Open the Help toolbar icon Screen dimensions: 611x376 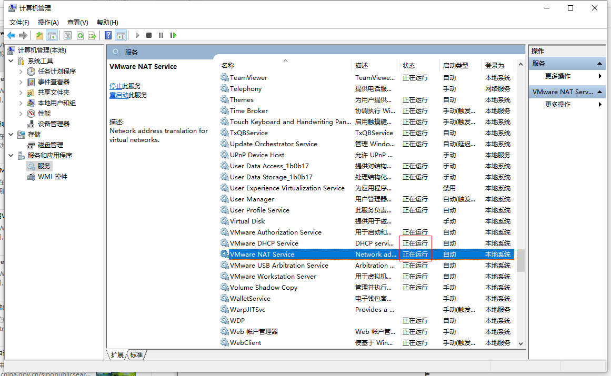pos(108,35)
